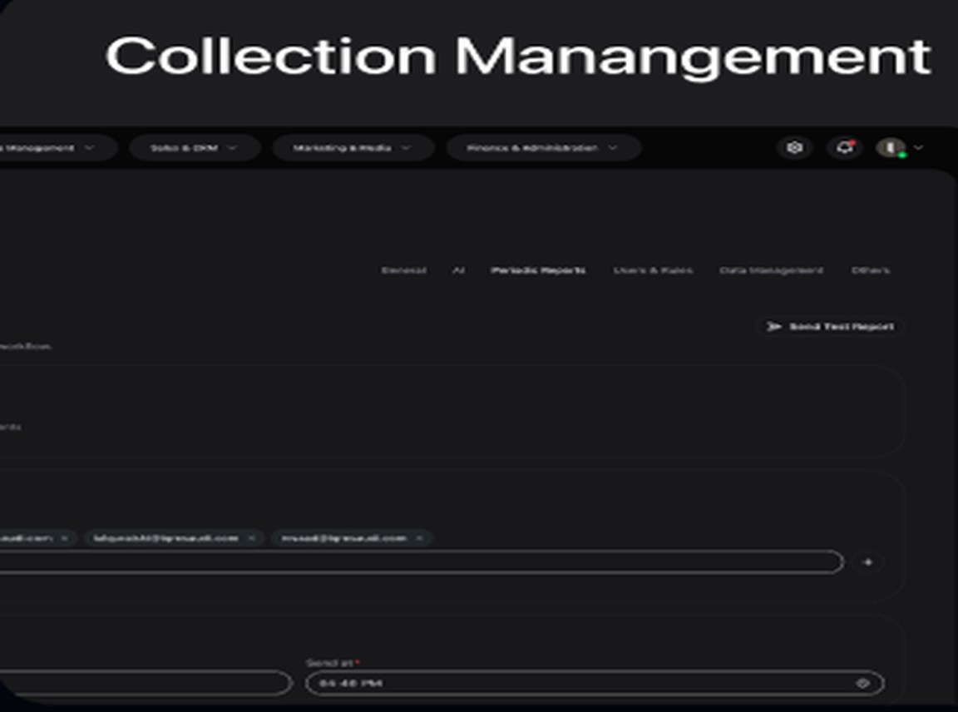Image resolution: width=958 pixels, height=712 pixels.
Task: Click the Send Test Report button
Action: tap(830, 326)
